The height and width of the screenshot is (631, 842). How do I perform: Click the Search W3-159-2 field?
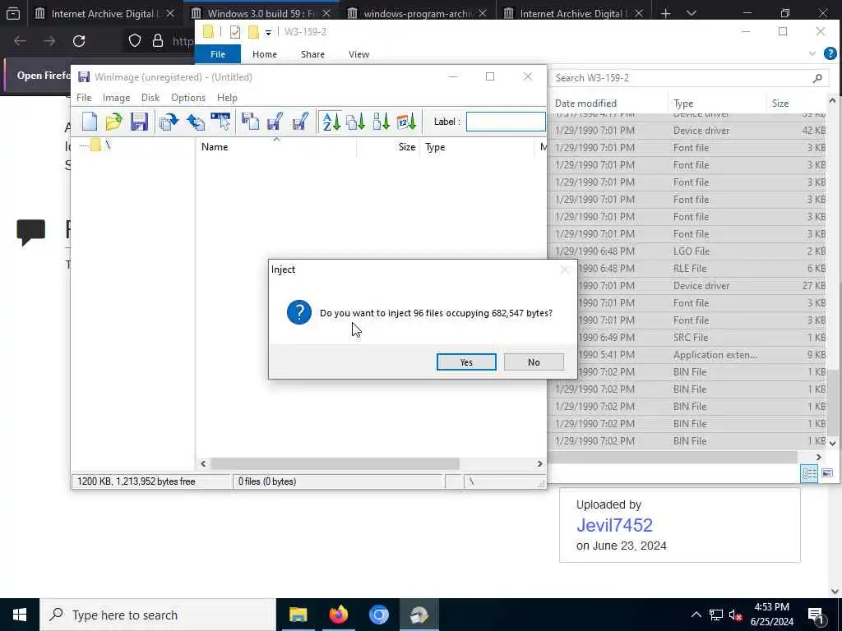tap(689, 78)
